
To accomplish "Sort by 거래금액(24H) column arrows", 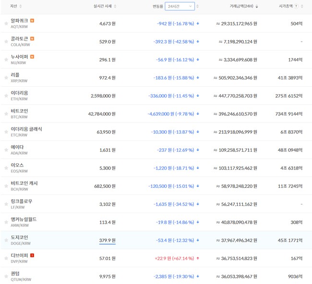I will coord(257,6).
